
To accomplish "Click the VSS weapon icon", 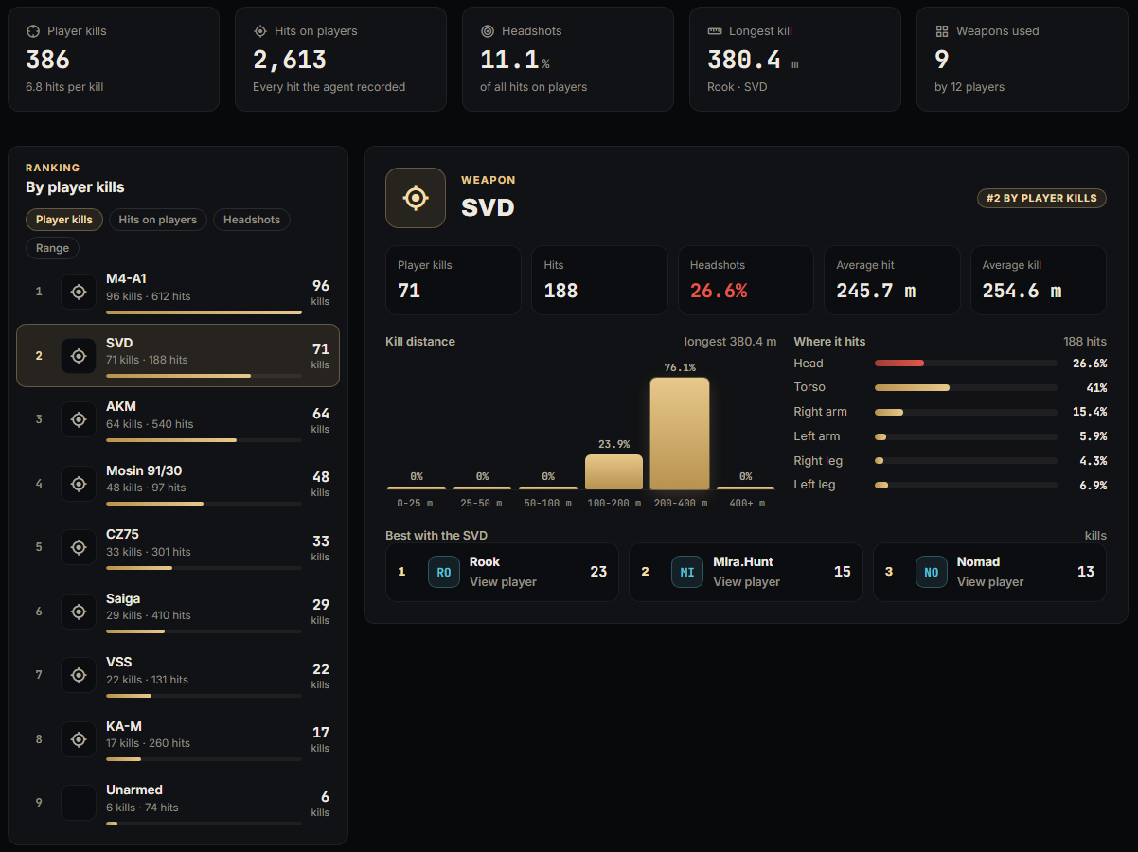I will (x=79, y=674).
